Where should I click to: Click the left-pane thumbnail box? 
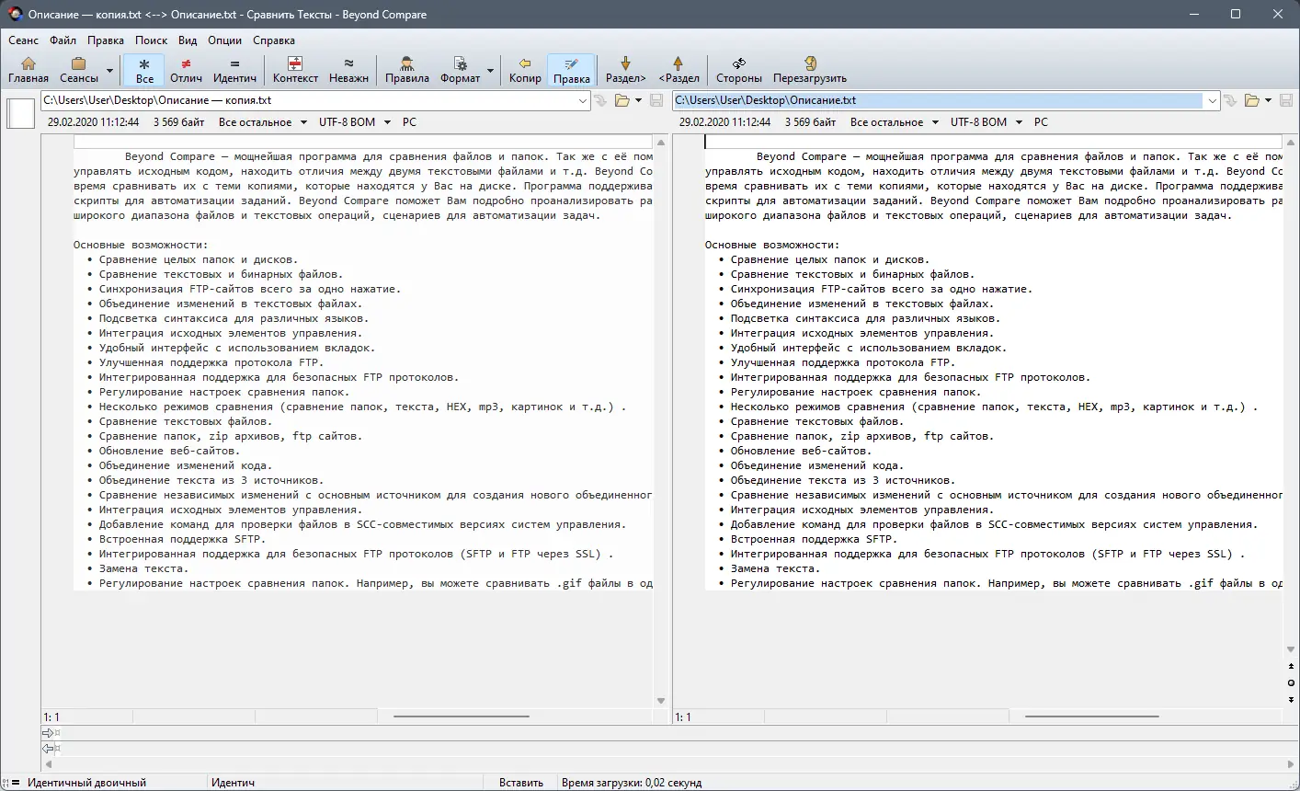(20, 113)
